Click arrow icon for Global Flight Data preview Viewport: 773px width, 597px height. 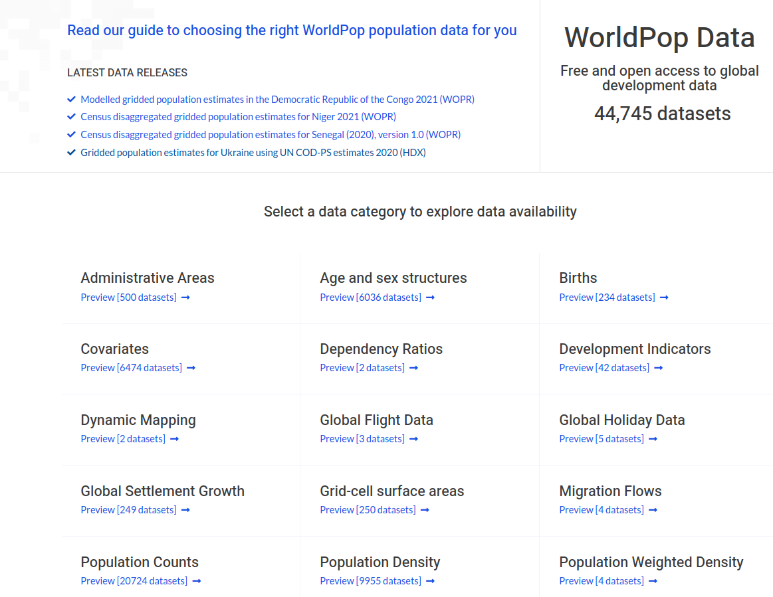[x=413, y=439]
